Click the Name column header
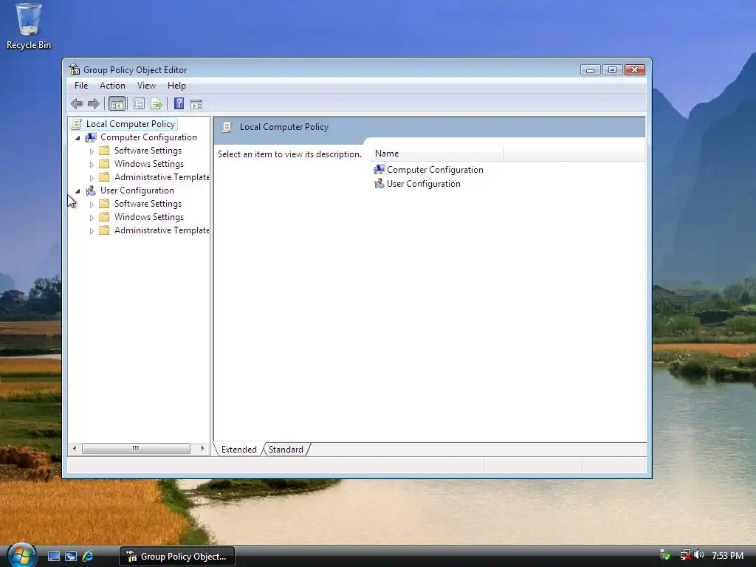Viewport: 756px width, 567px height. point(437,154)
